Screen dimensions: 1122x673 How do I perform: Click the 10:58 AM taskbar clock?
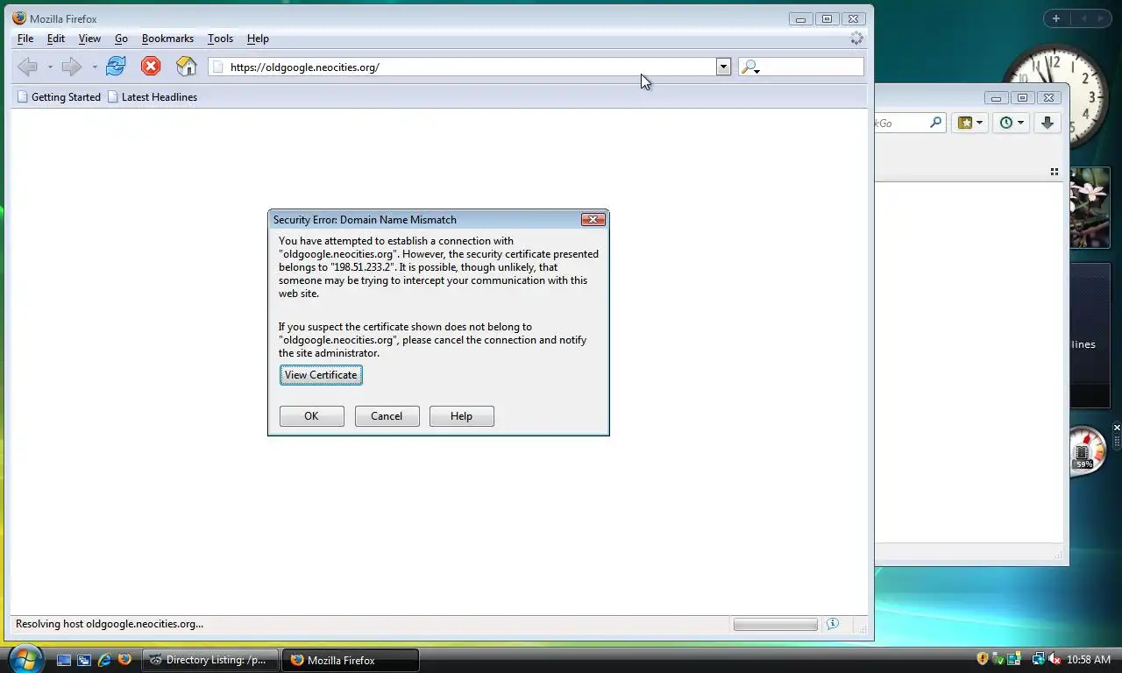[x=1089, y=660]
